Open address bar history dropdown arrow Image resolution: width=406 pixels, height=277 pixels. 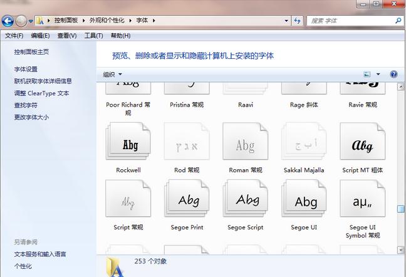point(286,21)
